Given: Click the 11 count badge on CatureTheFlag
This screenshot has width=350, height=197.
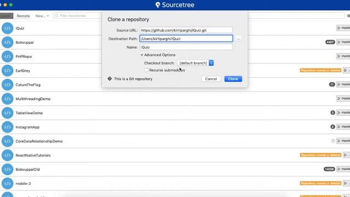Looking at the screenshot, I should pyautogui.click(x=332, y=84).
